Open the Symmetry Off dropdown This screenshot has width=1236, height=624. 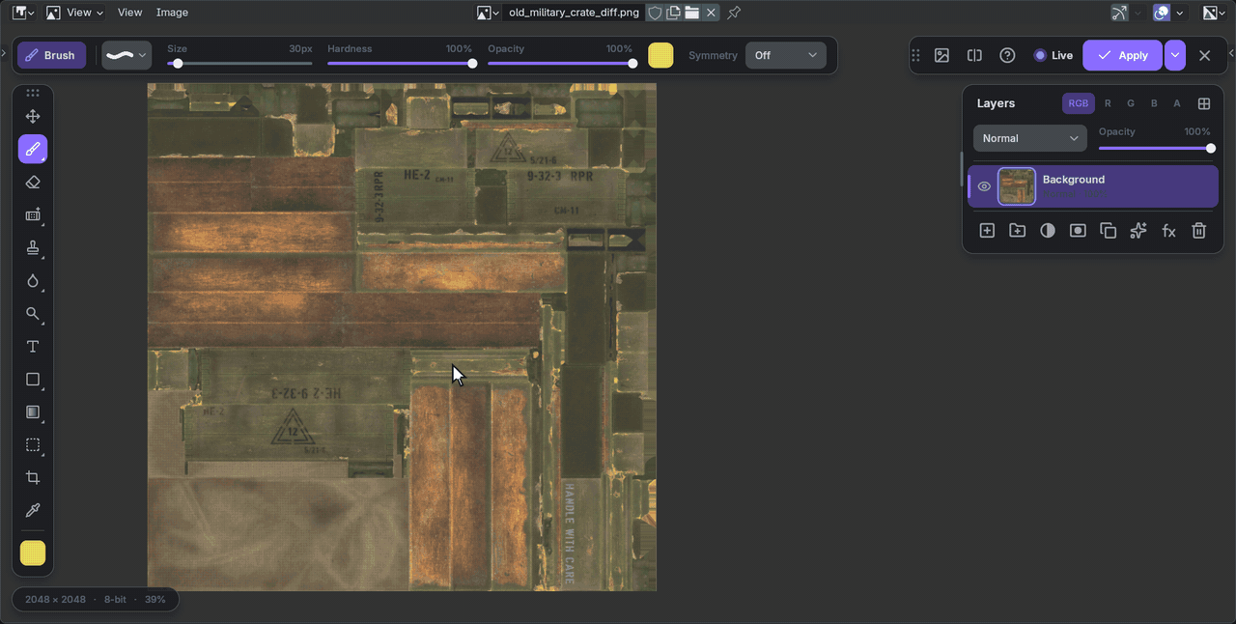coord(785,55)
